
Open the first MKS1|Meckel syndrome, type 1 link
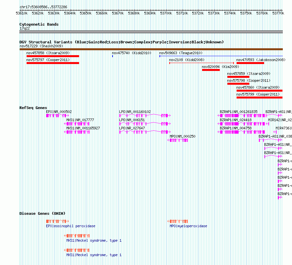tap(94, 240)
